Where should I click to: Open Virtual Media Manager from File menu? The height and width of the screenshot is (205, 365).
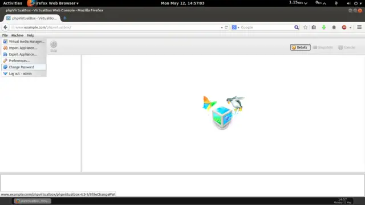point(24,42)
